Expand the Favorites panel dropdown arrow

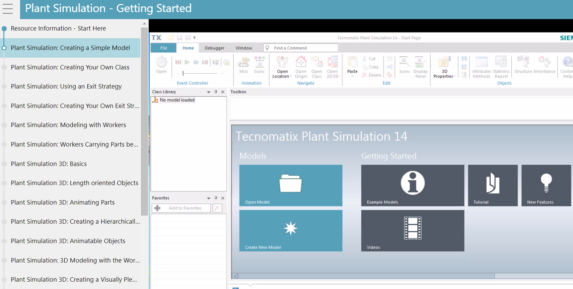(209, 198)
